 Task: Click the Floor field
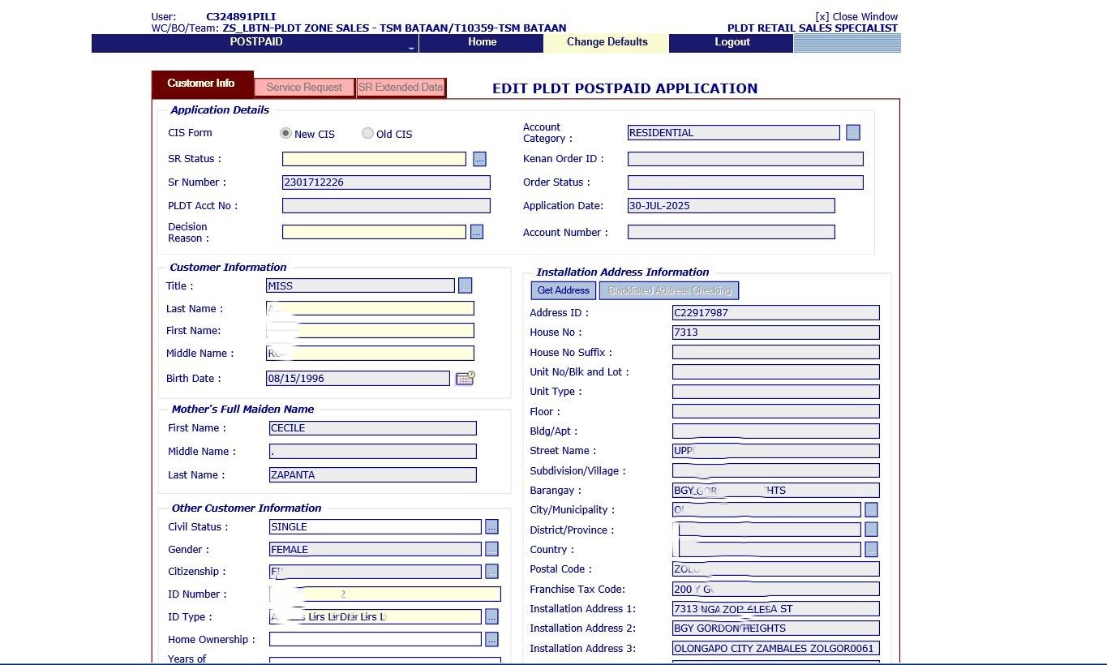(776, 412)
